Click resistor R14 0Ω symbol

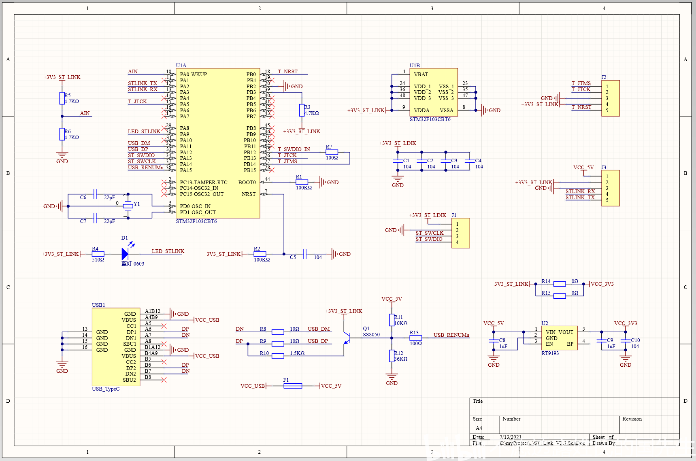point(560,284)
